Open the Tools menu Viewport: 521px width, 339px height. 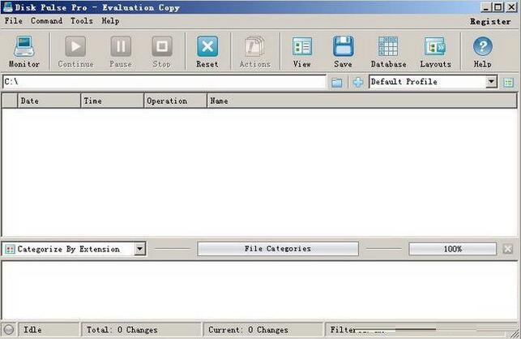[x=81, y=21]
